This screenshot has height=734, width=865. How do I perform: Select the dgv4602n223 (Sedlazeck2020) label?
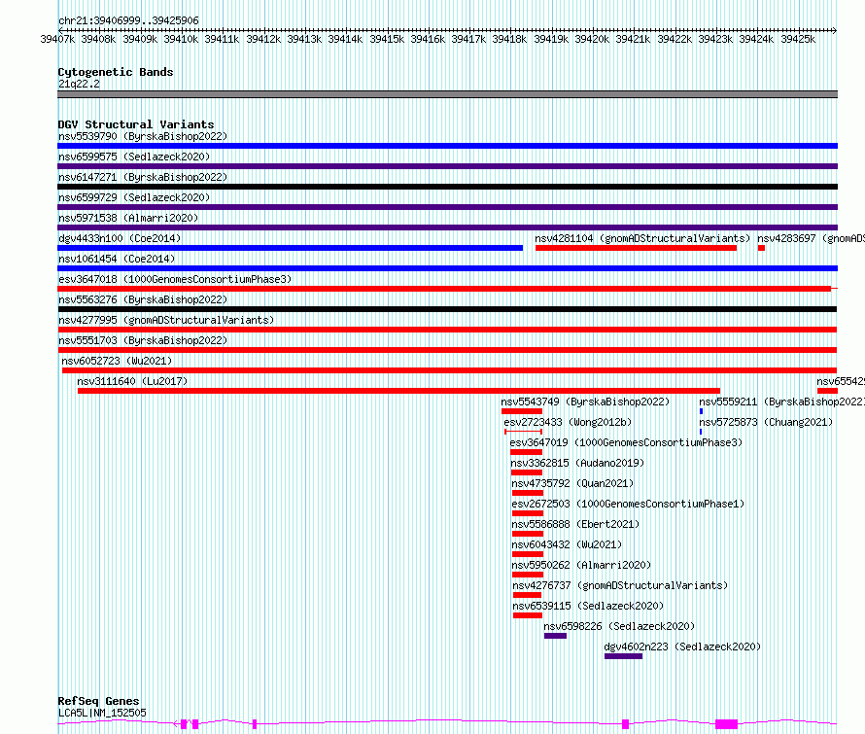[x=682, y=647]
